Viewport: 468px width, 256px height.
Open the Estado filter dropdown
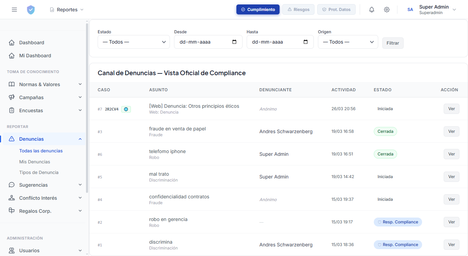coord(134,42)
